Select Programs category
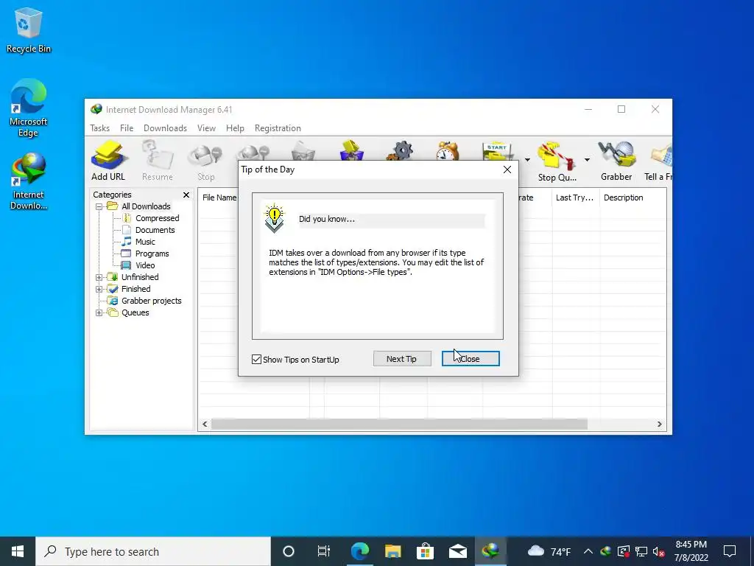Image resolution: width=754 pixels, height=566 pixels. 152,254
